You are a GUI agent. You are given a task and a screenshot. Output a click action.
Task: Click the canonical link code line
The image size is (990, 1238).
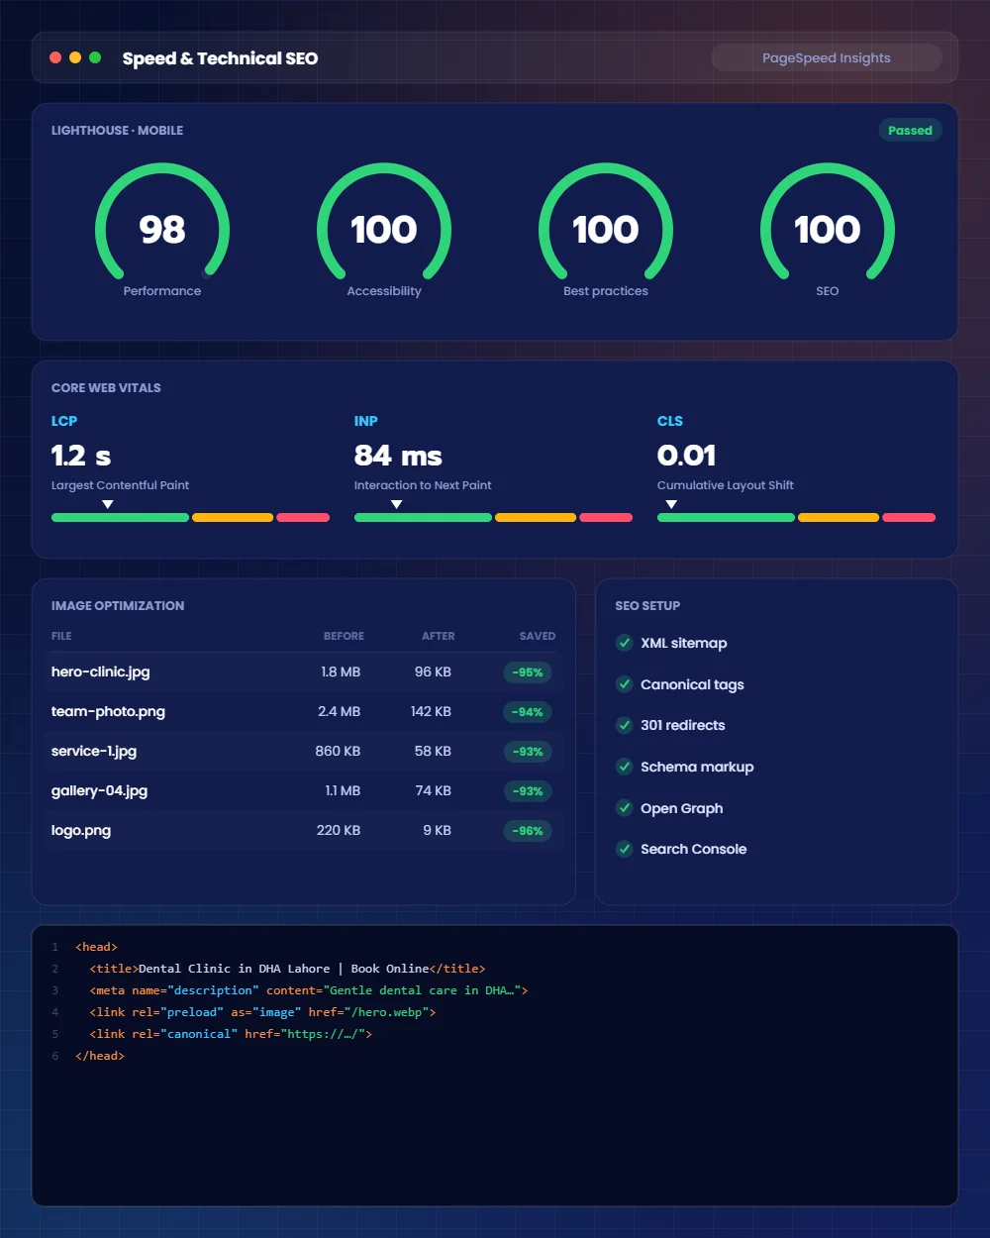click(x=231, y=1034)
